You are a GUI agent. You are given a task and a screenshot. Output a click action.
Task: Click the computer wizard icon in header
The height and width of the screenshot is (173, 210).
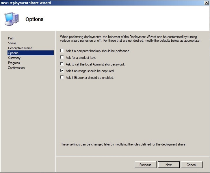pyautogui.click(x=12, y=19)
